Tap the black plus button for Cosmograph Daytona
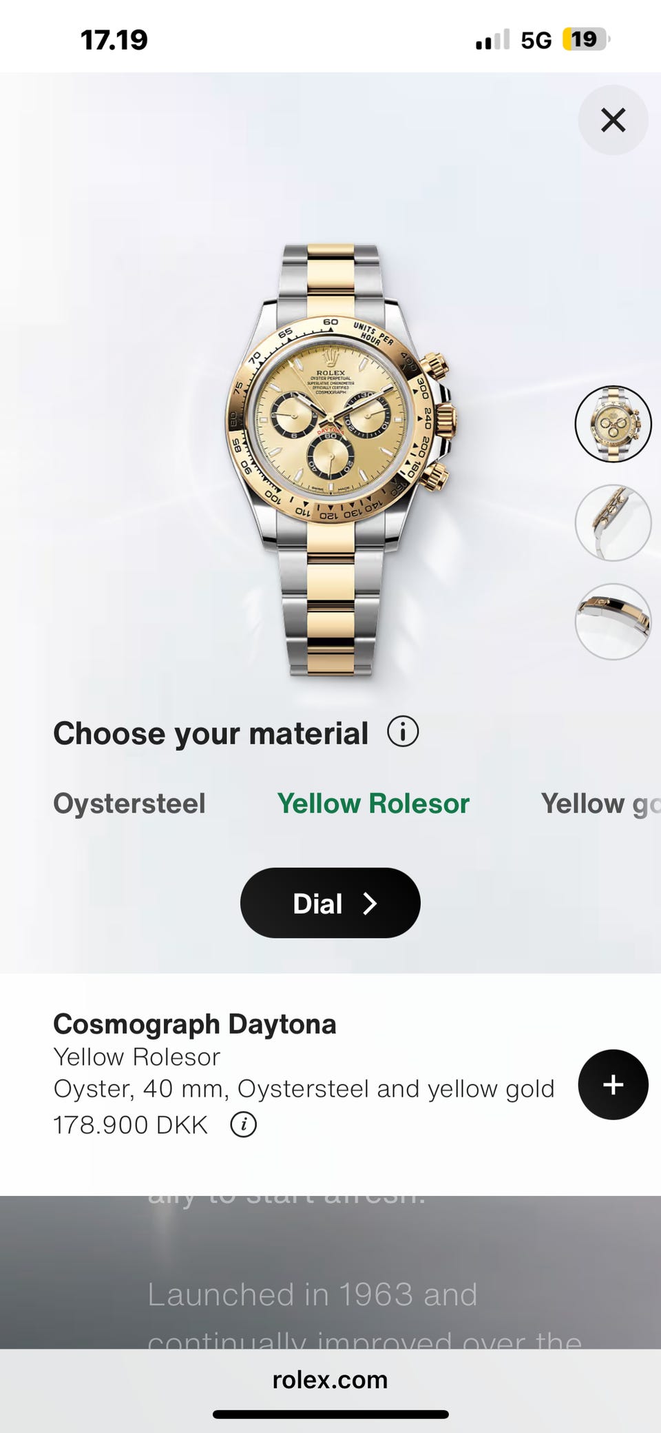Screen dimensions: 661x1433 pos(613,1084)
